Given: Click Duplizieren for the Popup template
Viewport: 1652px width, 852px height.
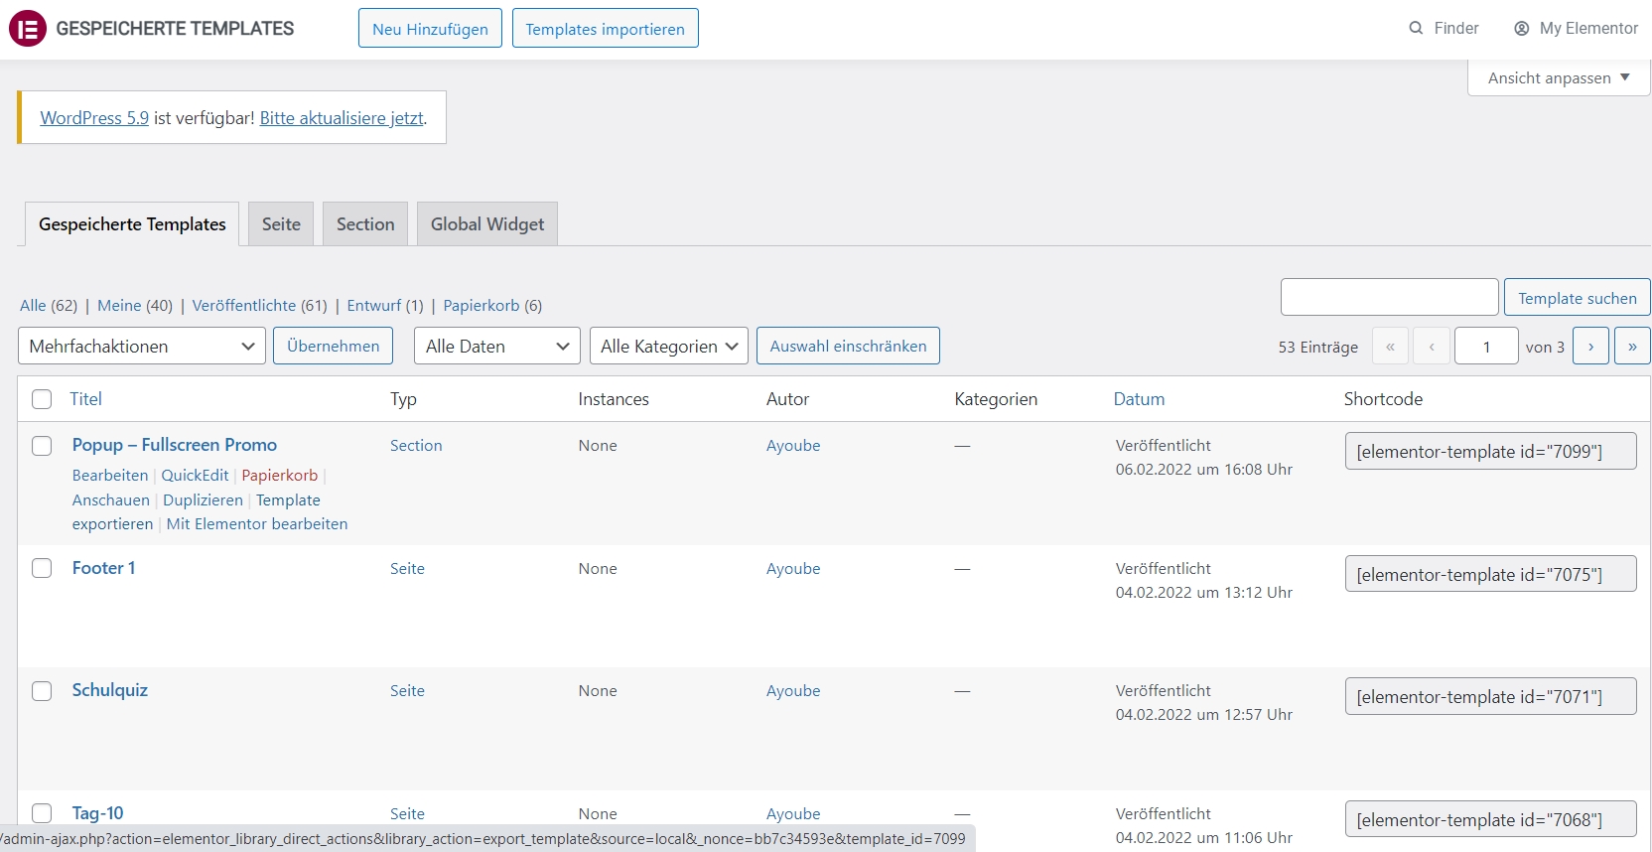Looking at the screenshot, I should 203,500.
